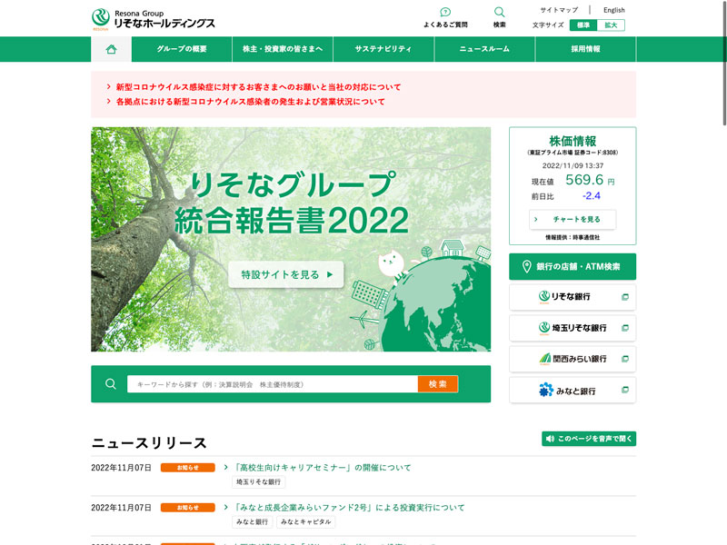Expand the グループの概要 menu
The width and height of the screenshot is (727, 545).
(x=181, y=49)
